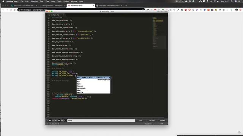The height and width of the screenshot is (136, 243).
Task: Select the 'throw' autocomplete suggestion
Action: [x=93, y=80]
